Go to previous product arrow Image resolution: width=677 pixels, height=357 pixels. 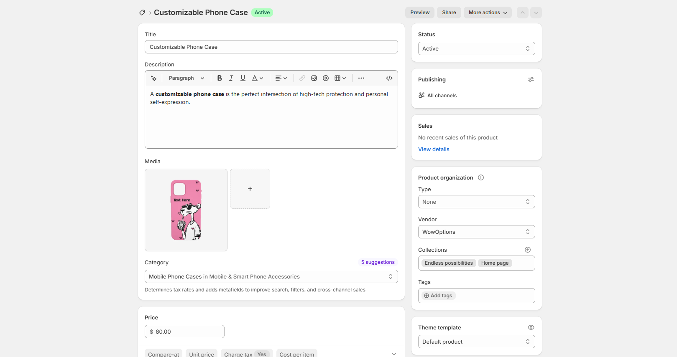tap(523, 13)
